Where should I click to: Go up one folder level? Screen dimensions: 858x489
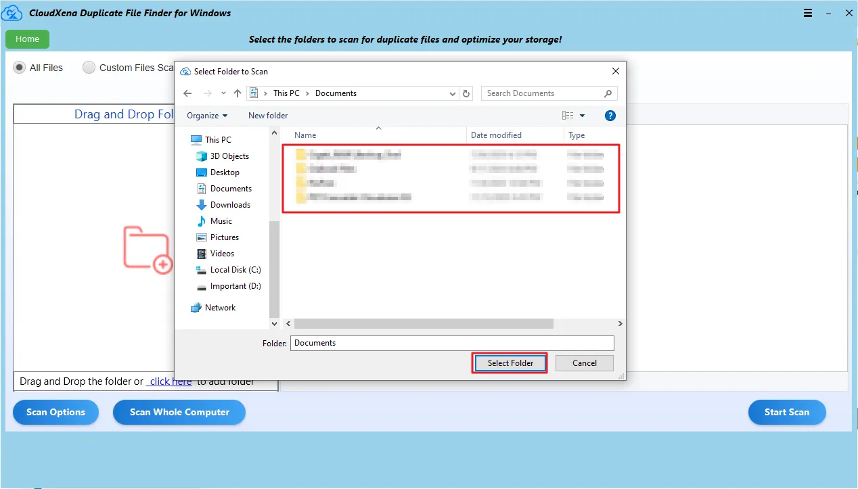pos(238,93)
